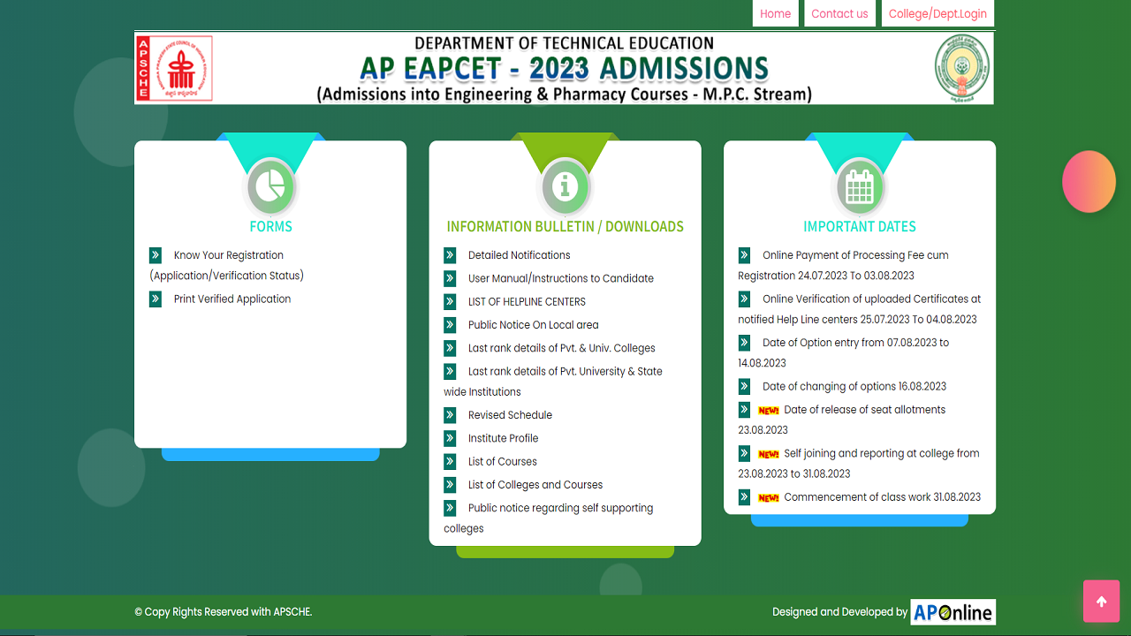Open the Contact us page
Viewport: 1131px width, 636px height.
point(839,13)
